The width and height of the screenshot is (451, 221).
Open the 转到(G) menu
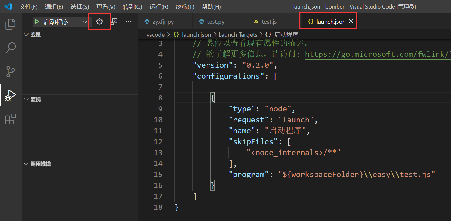[x=132, y=7]
